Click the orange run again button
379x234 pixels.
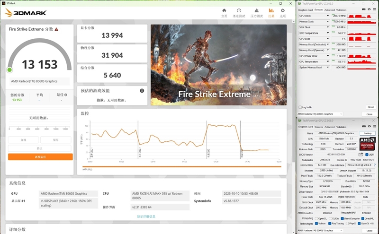[x=40, y=156]
